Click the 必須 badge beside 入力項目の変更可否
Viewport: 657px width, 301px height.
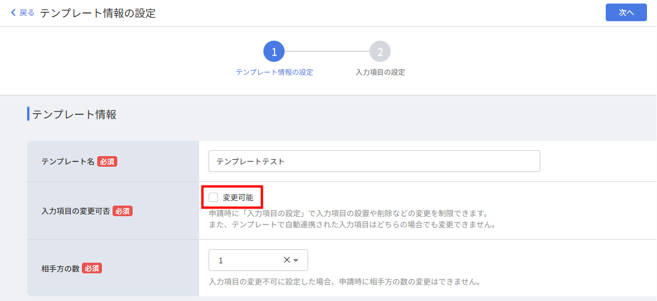tap(123, 211)
